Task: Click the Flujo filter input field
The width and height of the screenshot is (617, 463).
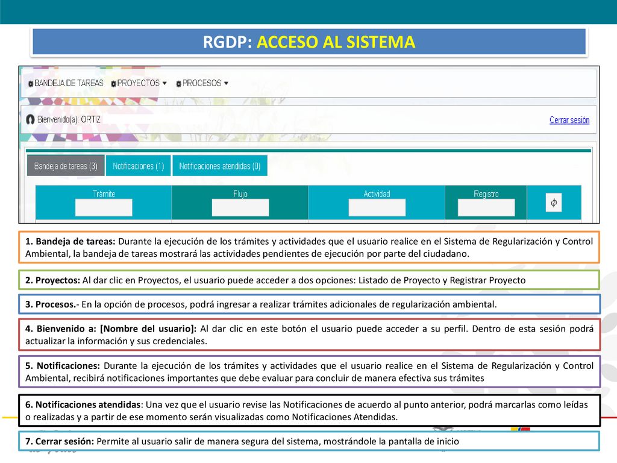Action: [240, 207]
